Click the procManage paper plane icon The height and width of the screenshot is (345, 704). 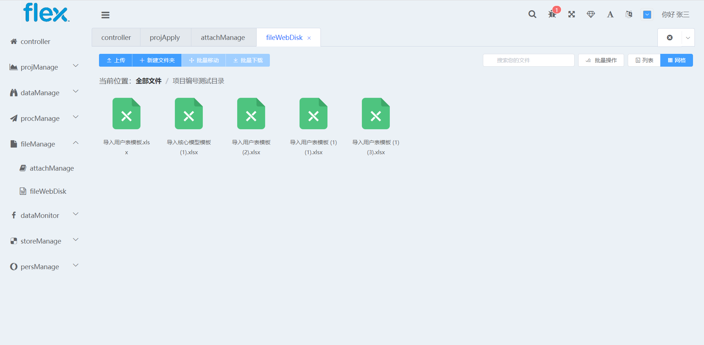(14, 118)
